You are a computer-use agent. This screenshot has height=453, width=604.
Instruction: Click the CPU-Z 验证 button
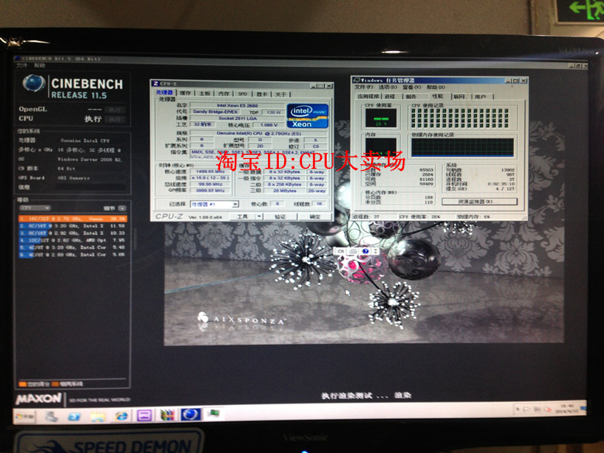click(x=280, y=217)
